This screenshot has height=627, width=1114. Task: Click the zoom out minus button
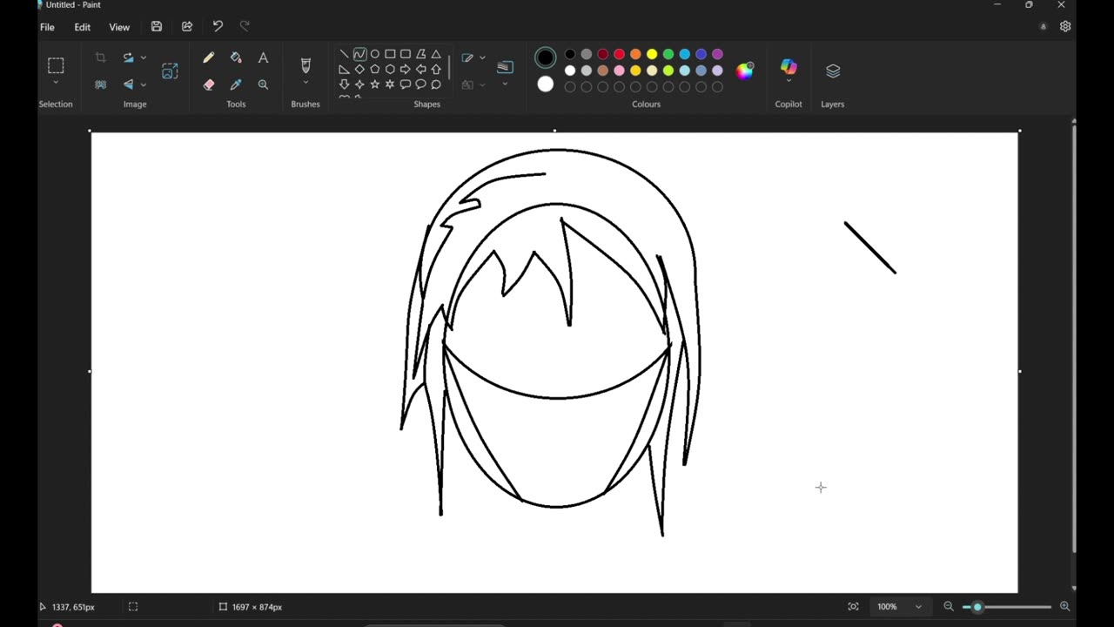click(x=949, y=607)
